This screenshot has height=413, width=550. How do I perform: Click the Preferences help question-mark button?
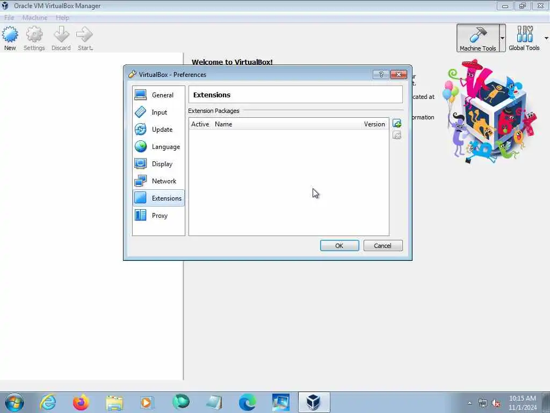pos(381,74)
